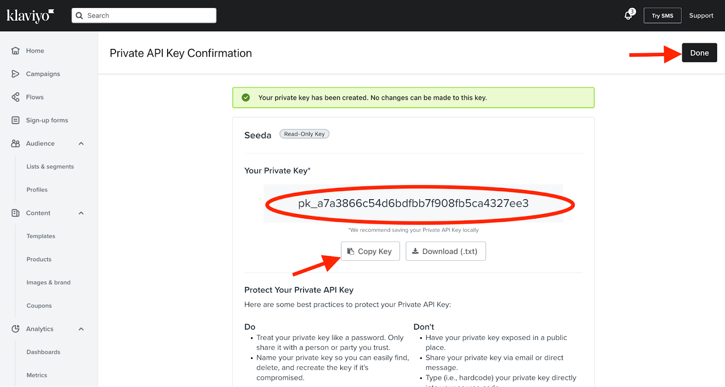The height and width of the screenshot is (387, 725).
Task: Go to Templates in the sidebar
Action: tap(41, 236)
